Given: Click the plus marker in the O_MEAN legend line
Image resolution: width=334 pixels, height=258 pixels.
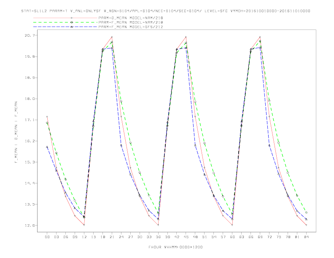Looking at the screenshot, I should pyautogui.click(x=72, y=18).
